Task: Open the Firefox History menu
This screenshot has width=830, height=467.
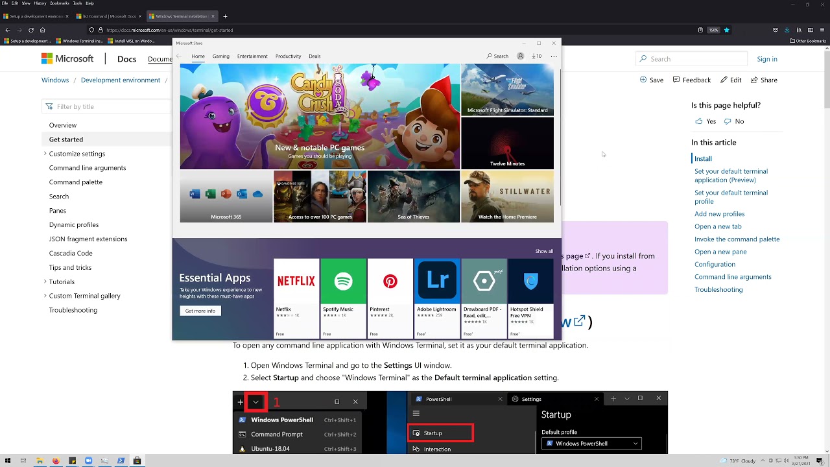Action: 40,3
